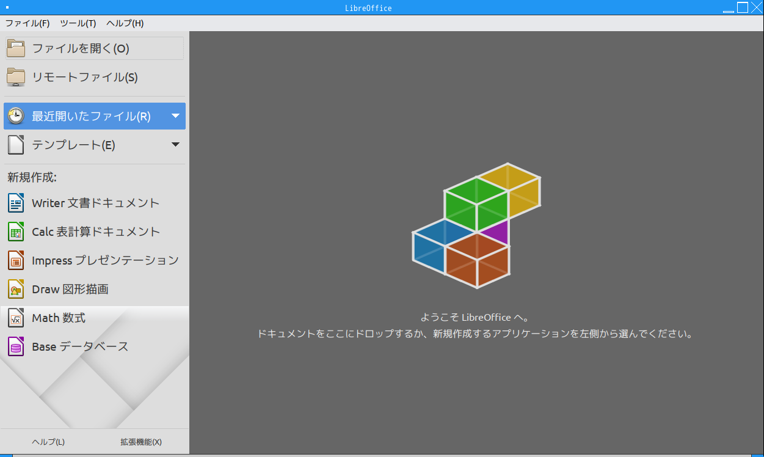Screen dimensions: 764x457
Task: Click ファイルを開く(O) button
Action: [94, 48]
